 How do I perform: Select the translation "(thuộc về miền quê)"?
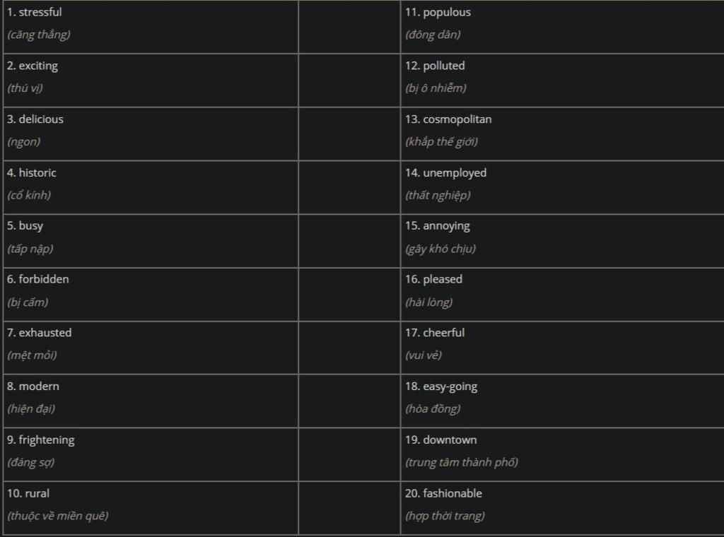coord(58,516)
